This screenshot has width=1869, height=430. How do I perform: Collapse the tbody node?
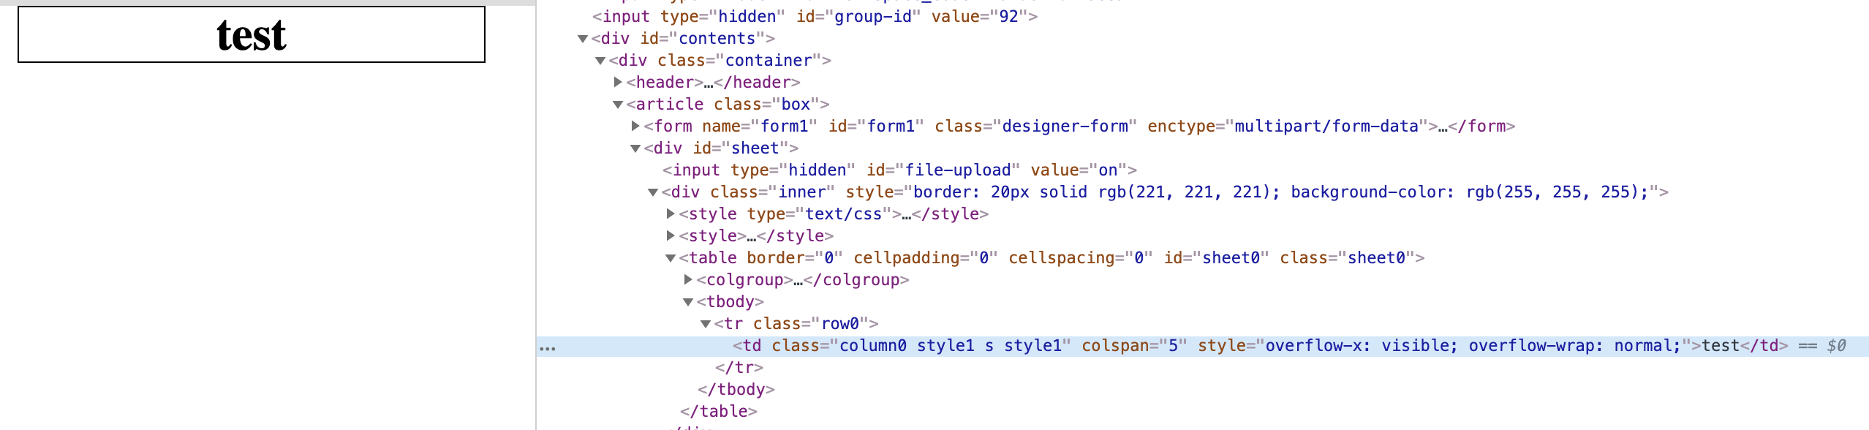(688, 302)
